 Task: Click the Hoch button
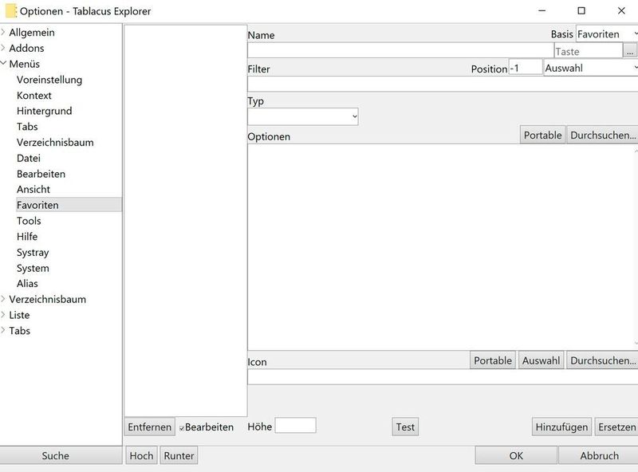pos(141,456)
